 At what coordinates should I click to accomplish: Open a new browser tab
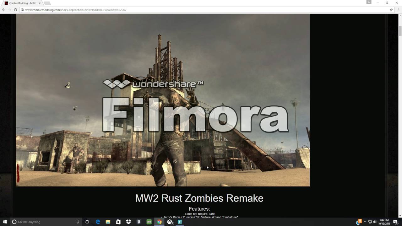tap(47, 3)
